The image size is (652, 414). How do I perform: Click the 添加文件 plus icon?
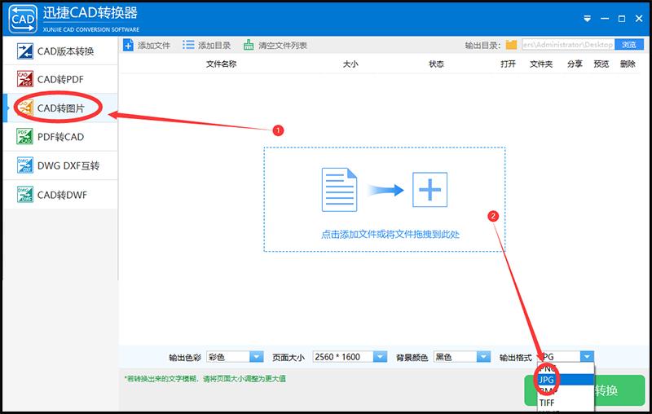(x=129, y=45)
